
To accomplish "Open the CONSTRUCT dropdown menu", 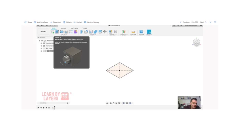I will pyautogui.click(x=124, y=35).
